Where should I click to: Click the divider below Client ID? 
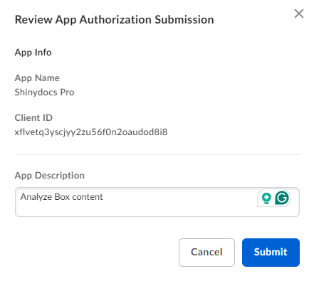pos(157,154)
